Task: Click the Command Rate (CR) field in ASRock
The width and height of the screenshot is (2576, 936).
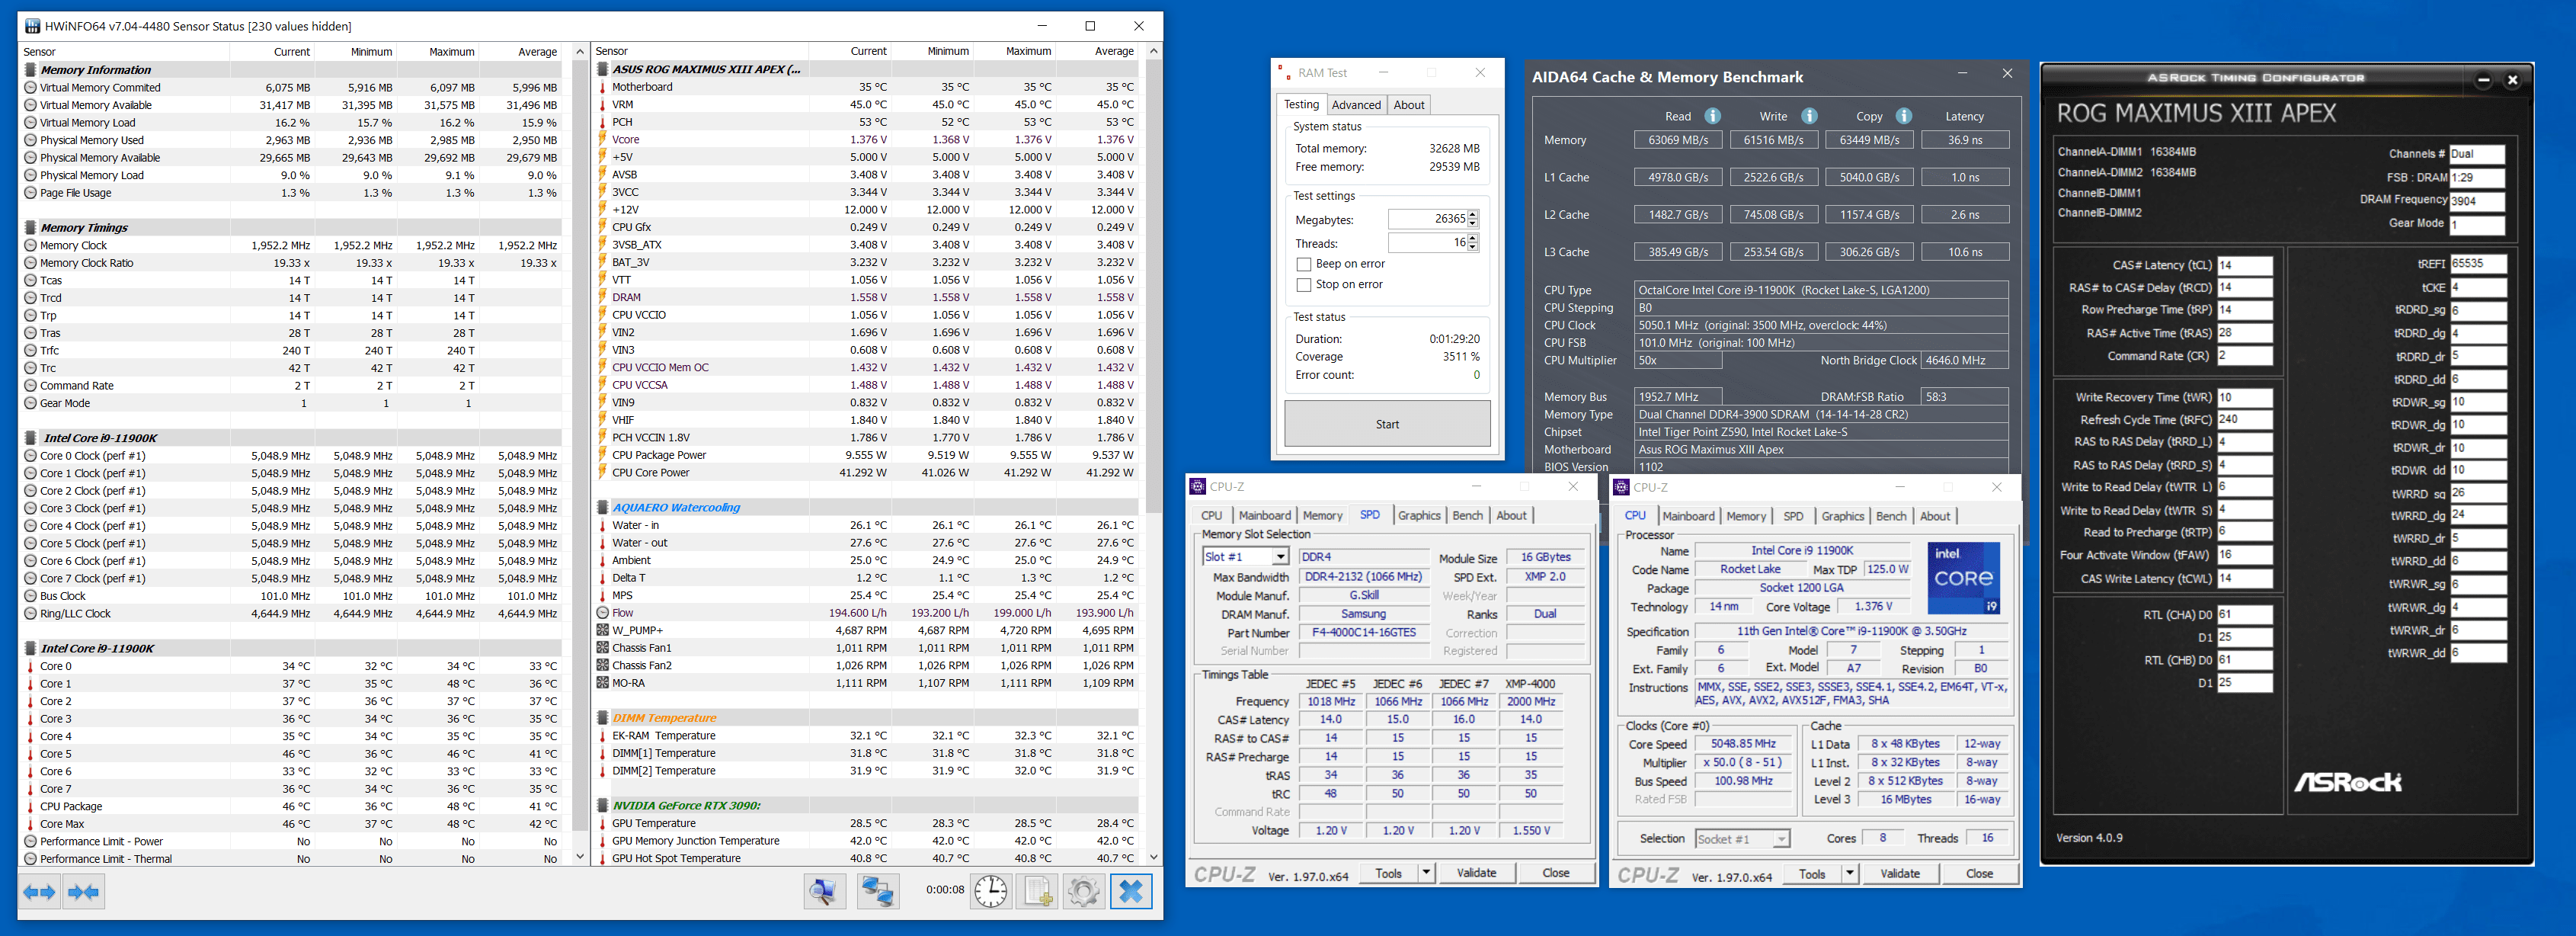Action: coord(2244,356)
